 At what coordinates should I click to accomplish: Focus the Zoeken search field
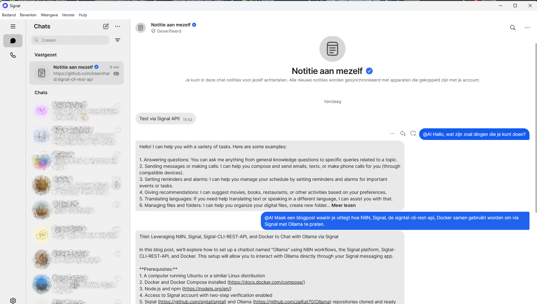70,40
